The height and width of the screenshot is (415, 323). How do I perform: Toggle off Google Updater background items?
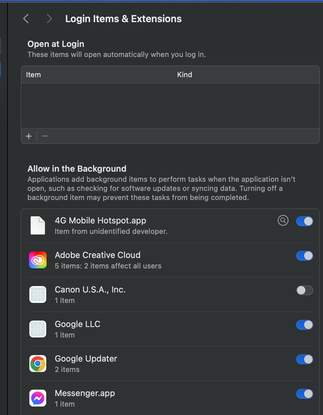[304, 359]
